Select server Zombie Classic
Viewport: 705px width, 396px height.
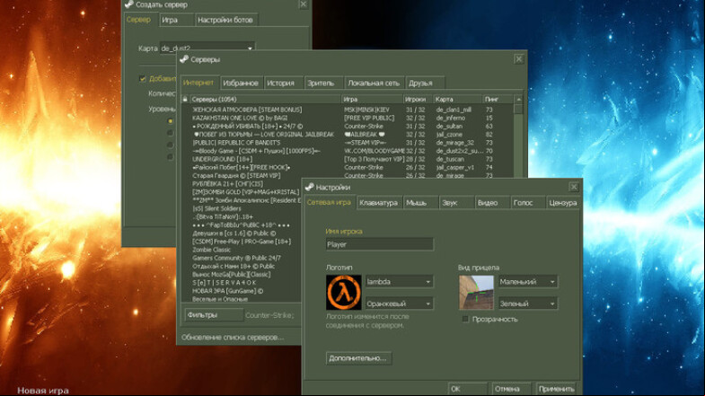211,250
